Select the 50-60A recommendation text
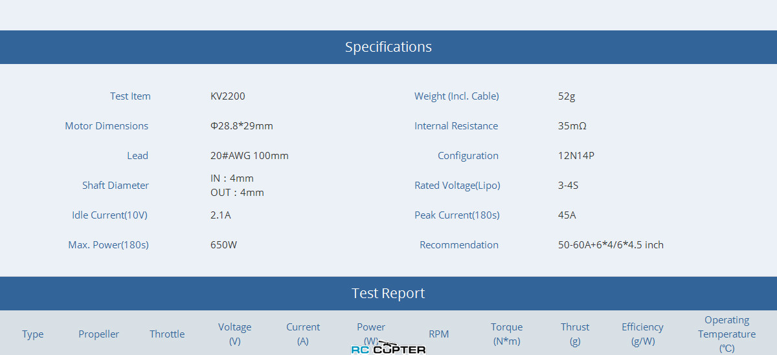This screenshot has height=355, width=777. click(x=611, y=245)
